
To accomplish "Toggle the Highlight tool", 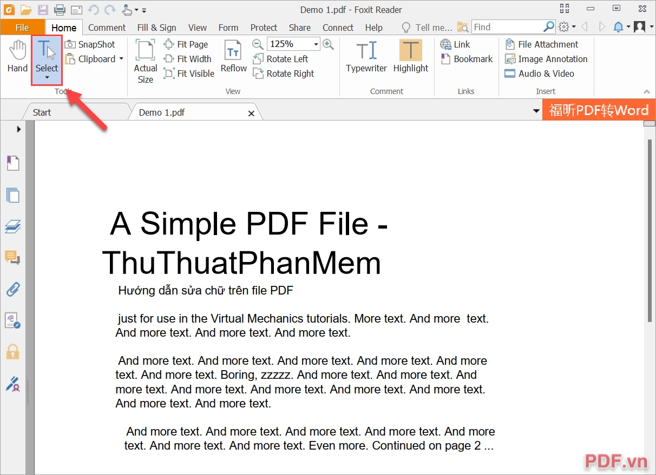I will coord(411,56).
